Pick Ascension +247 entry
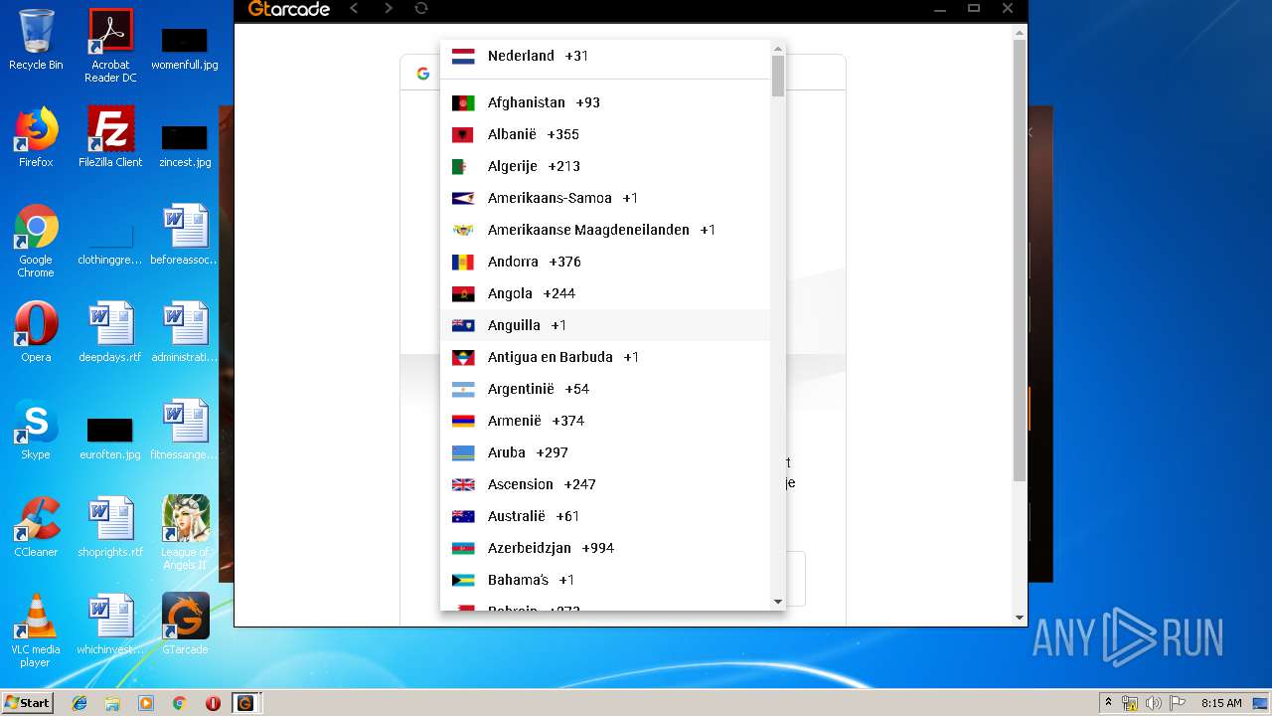 pos(605,484)
